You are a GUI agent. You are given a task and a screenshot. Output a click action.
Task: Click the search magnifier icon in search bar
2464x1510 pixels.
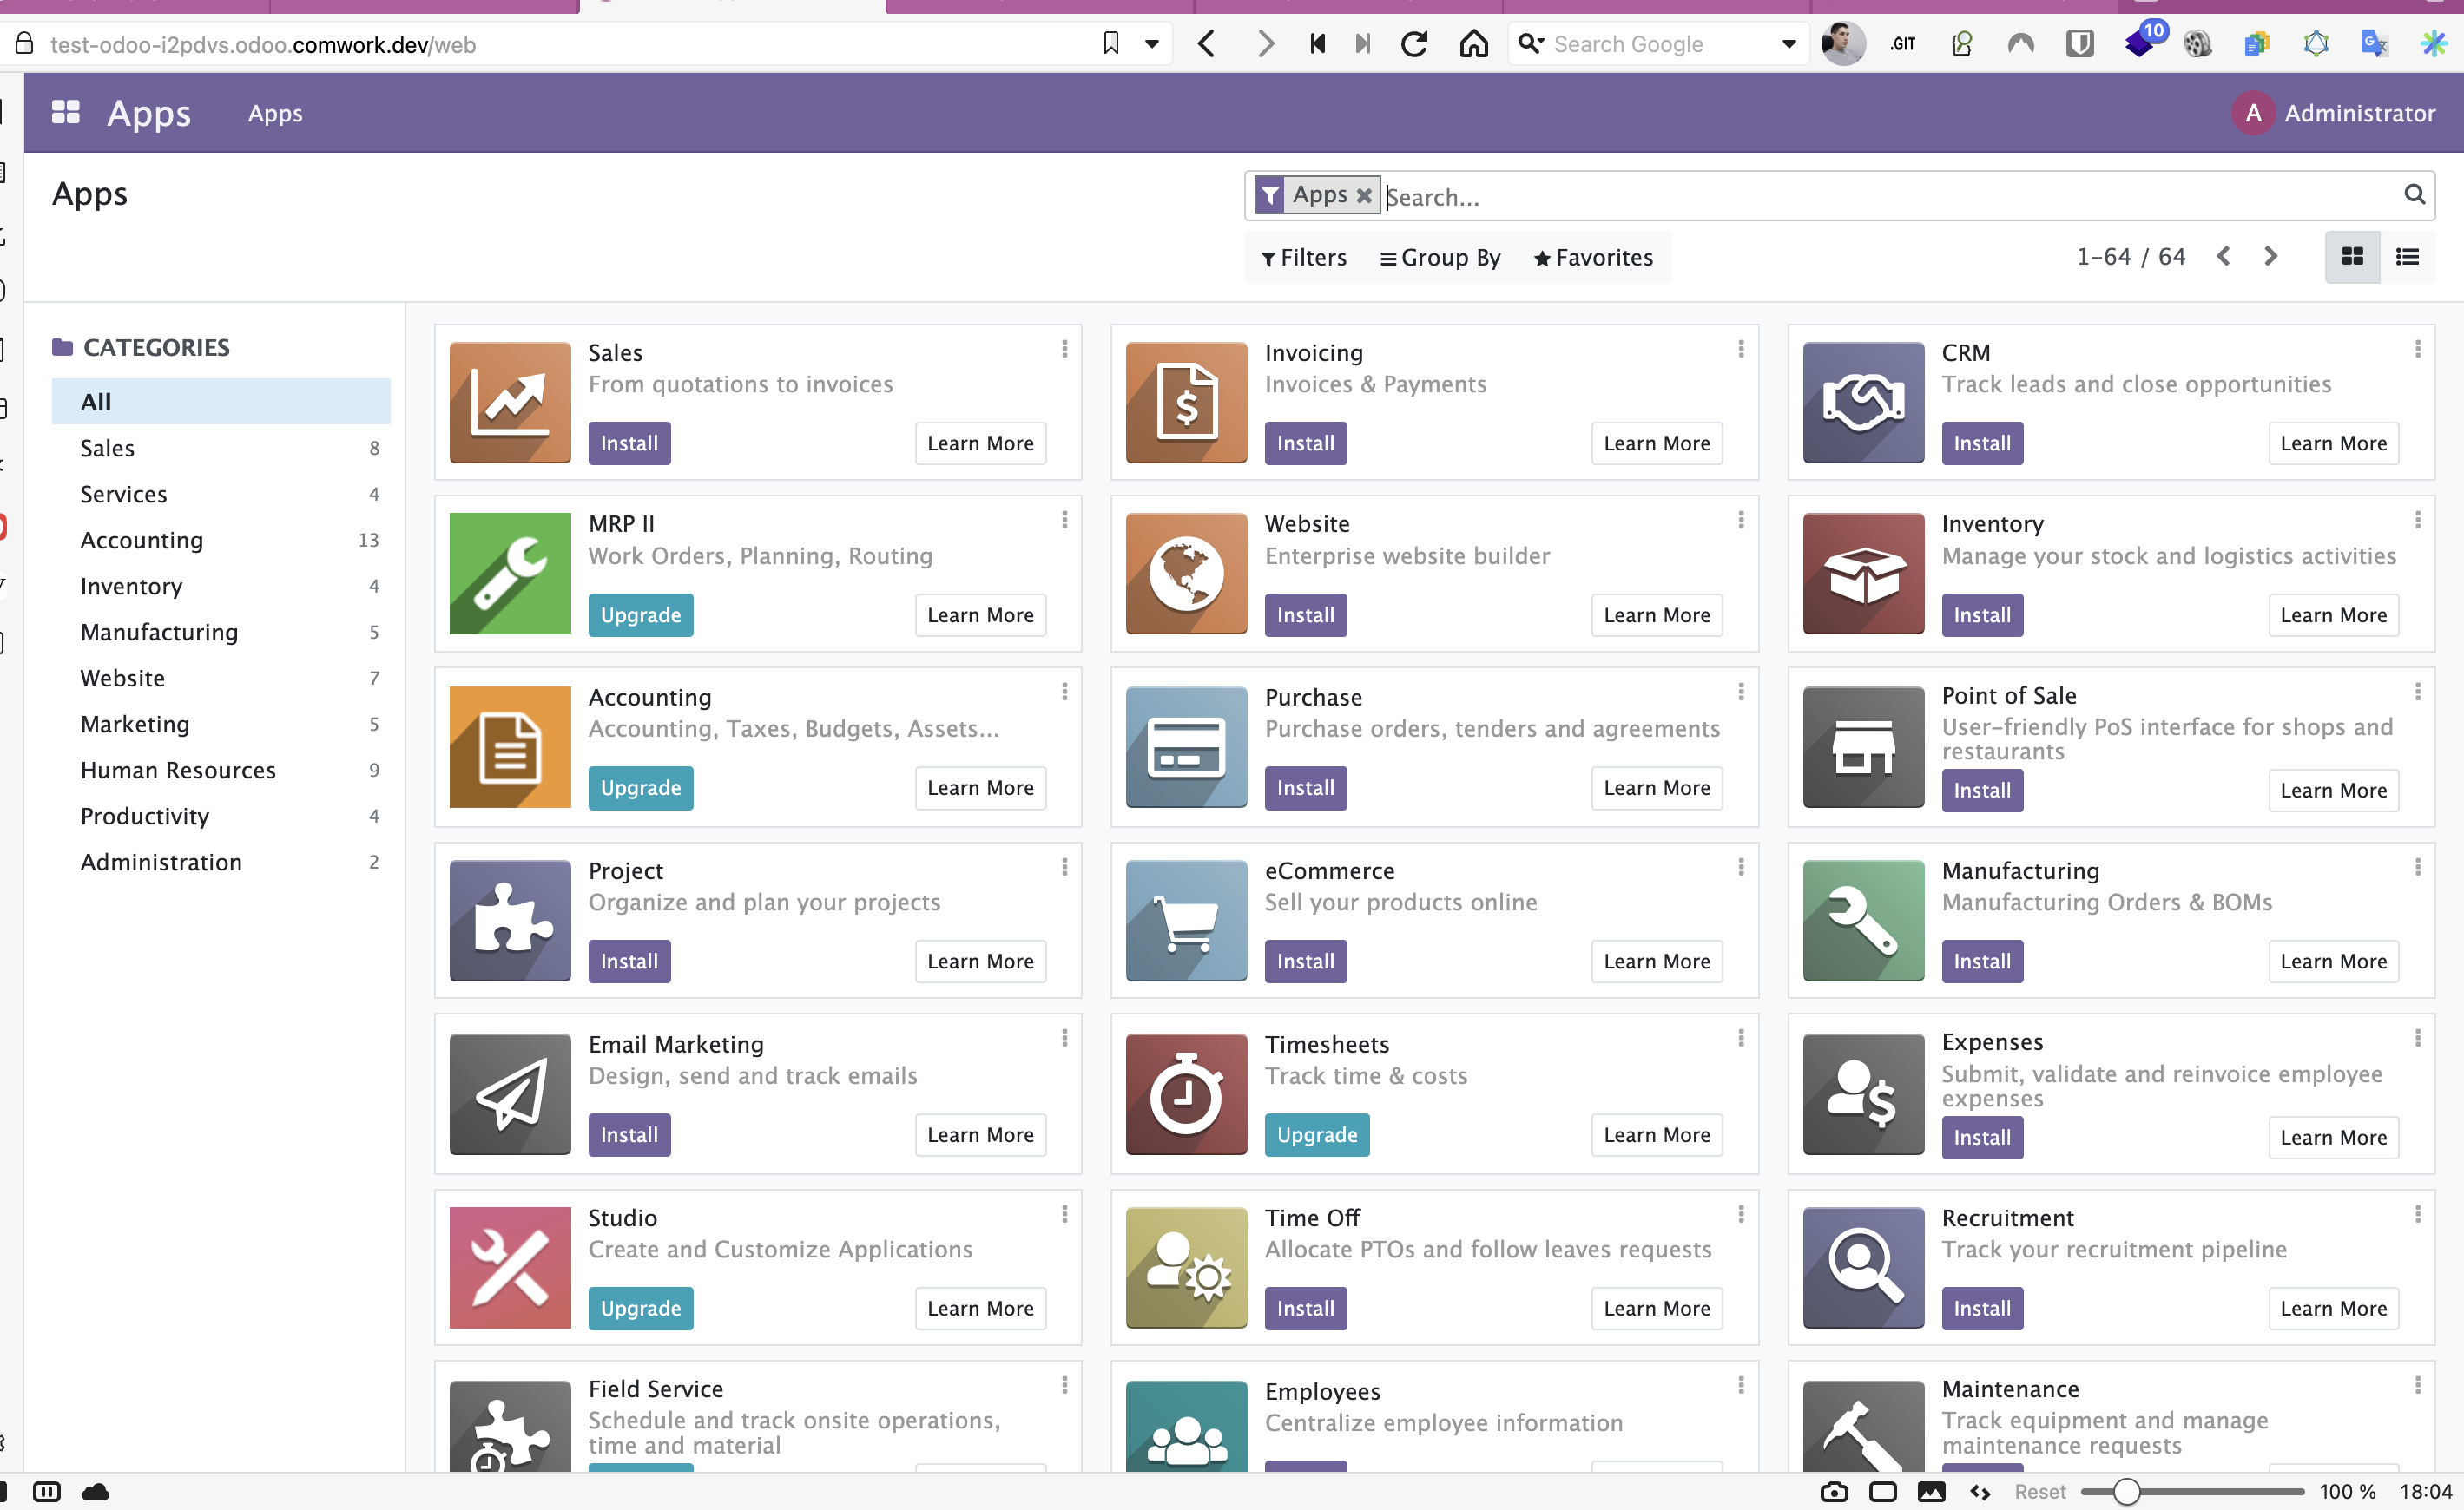(x=2414, y=195)
